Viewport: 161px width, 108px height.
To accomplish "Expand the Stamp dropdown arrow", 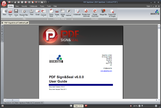I will coord(57,16).
